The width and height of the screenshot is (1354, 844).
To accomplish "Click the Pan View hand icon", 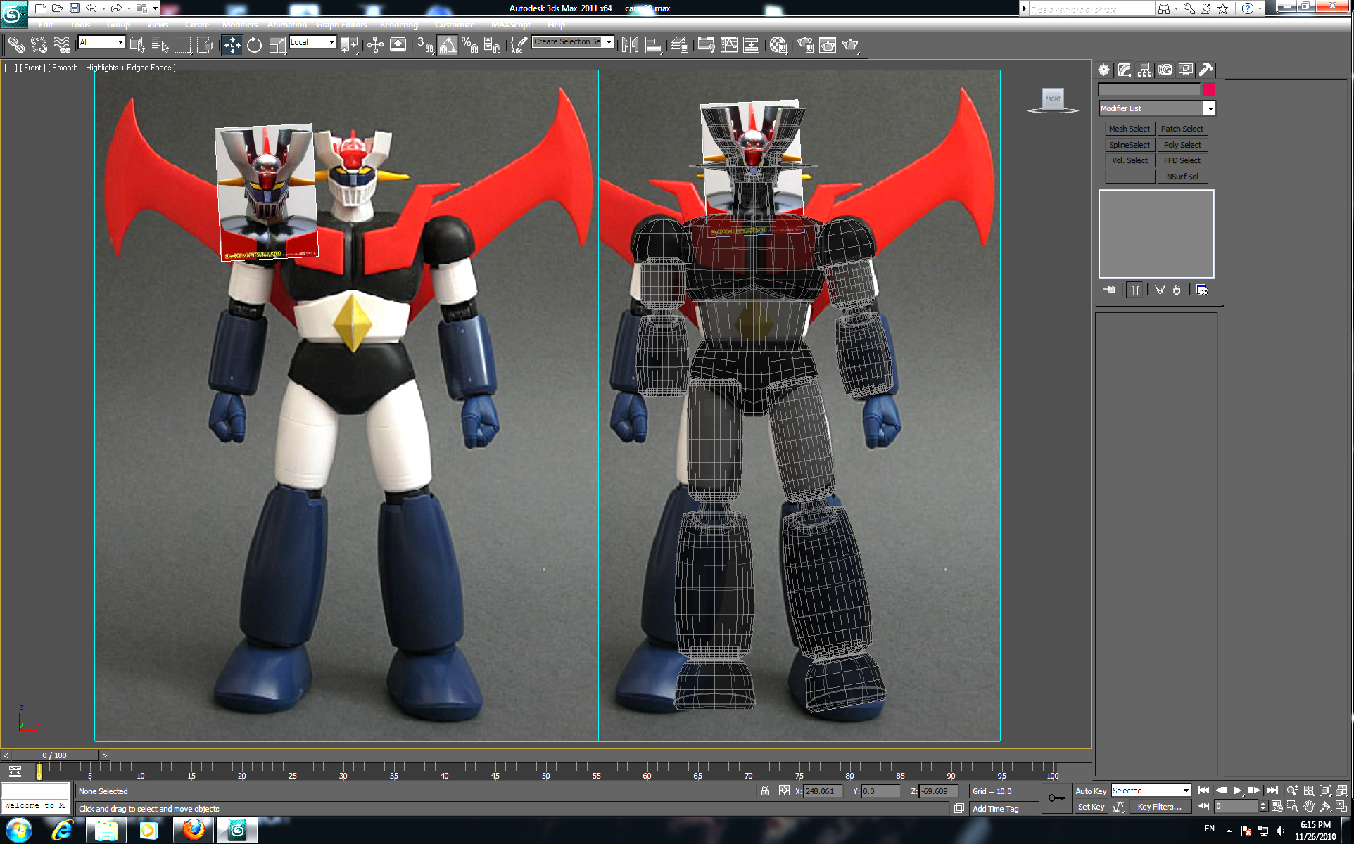I will pyautogui.click(x=1309, y=807).
